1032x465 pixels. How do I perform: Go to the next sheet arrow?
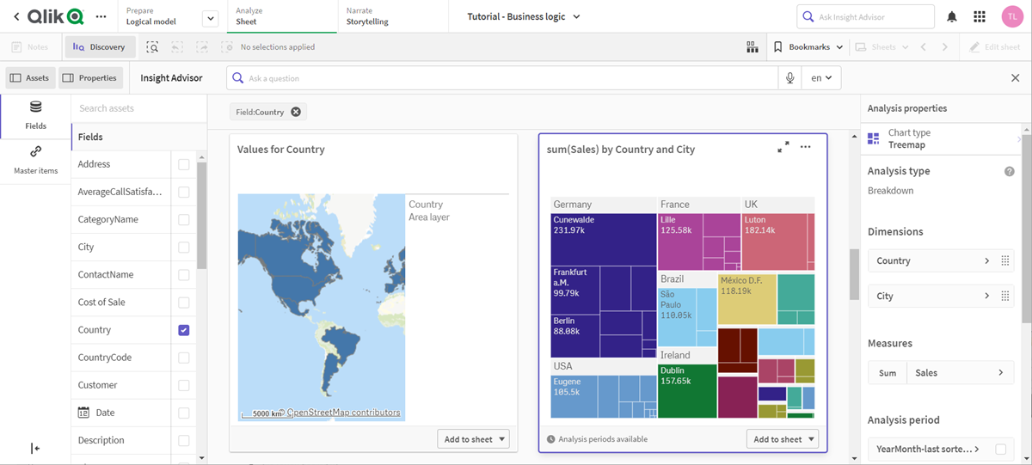point(945,47)
